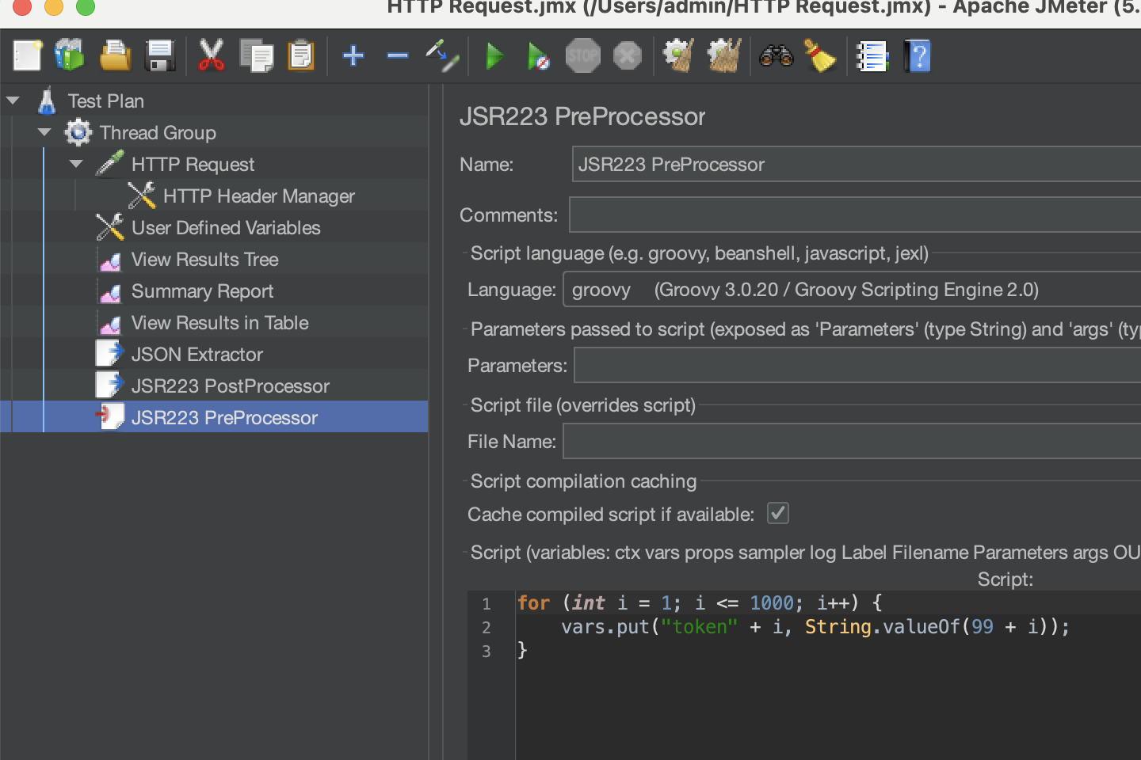Collapse the Test Plan tree node

pyautogui.click(x=13, y=101)
